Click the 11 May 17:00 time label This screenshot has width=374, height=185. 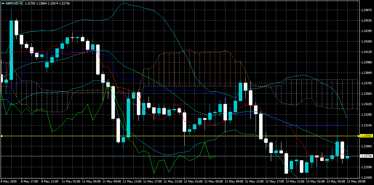[x=152, y=182]
